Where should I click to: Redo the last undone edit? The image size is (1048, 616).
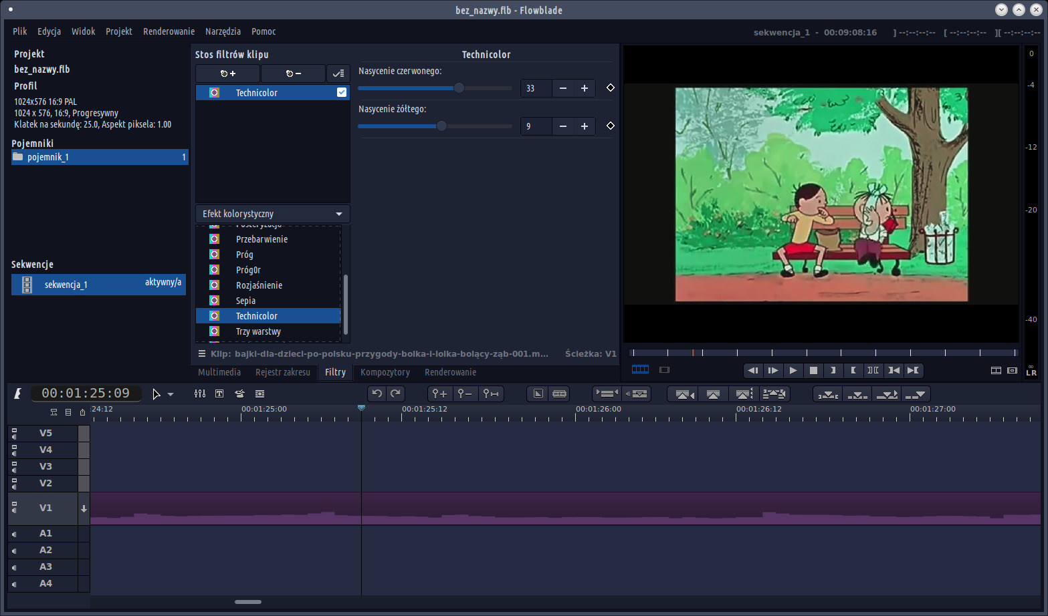pyautogui.click(x=396, y=394)
